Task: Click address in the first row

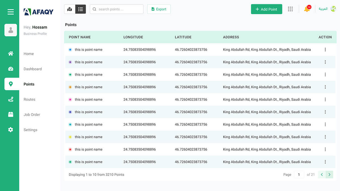Action: click(267, 50)
